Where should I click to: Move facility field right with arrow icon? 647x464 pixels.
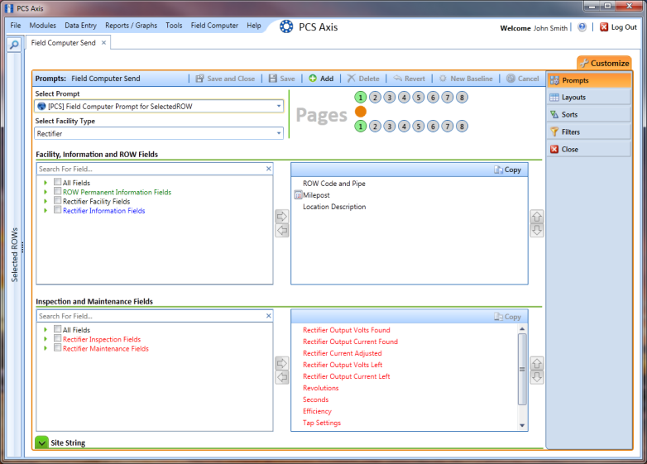tap(282, 216)
